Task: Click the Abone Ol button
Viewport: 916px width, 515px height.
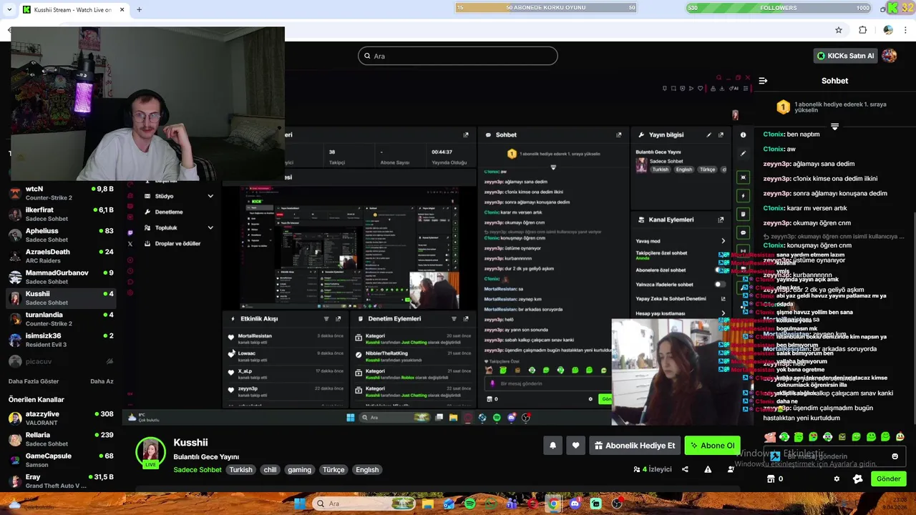Action: point(712,446)
